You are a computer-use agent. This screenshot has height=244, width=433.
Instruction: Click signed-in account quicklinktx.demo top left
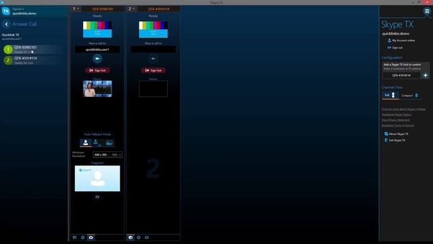tap(24, 14)
